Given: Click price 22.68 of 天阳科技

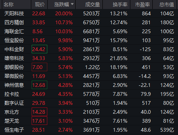Looking at the screenshot, I should (x=39, y=13).
